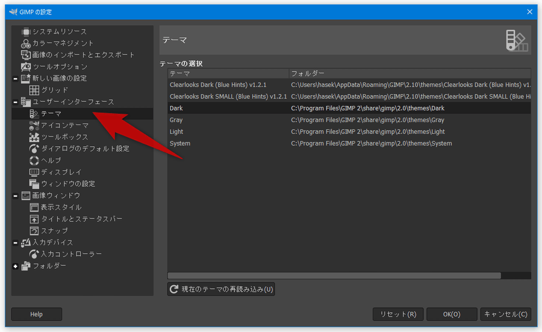
Task: Click the ツールボックス icon
Action: point(34,137)
